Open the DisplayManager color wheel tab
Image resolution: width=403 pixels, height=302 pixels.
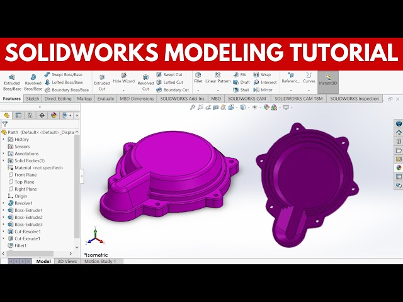point(54,115)
